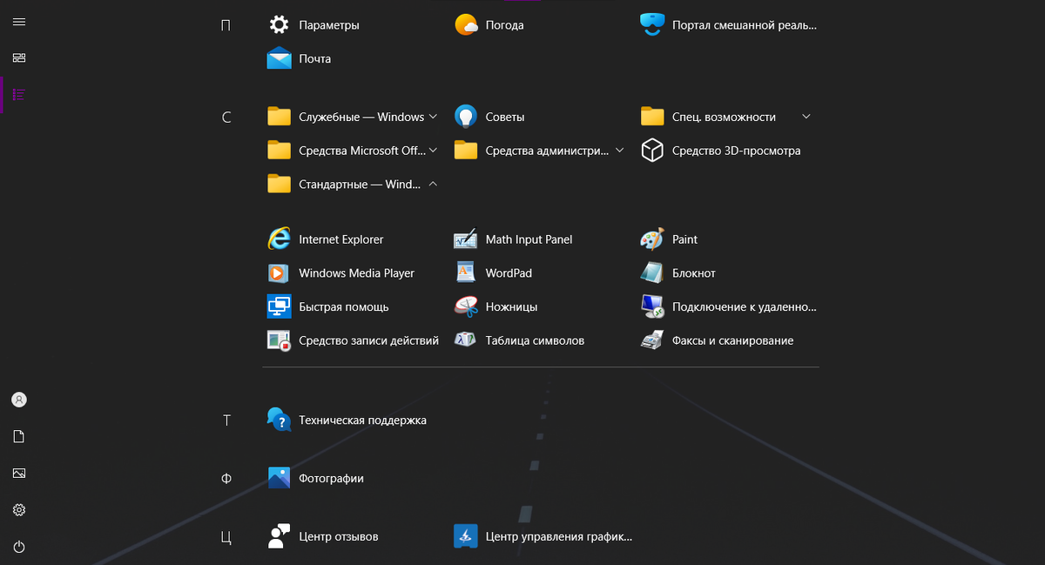
Task: Click the Служебные — Windows folder icon
Action: pos(279,117)
